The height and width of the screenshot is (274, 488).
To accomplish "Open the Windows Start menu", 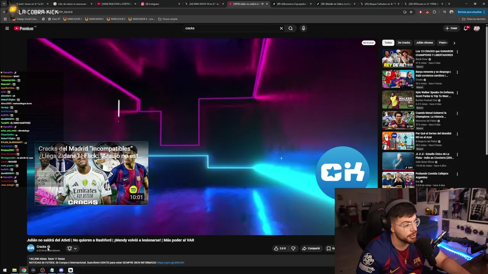I will (x=5, y=270).
